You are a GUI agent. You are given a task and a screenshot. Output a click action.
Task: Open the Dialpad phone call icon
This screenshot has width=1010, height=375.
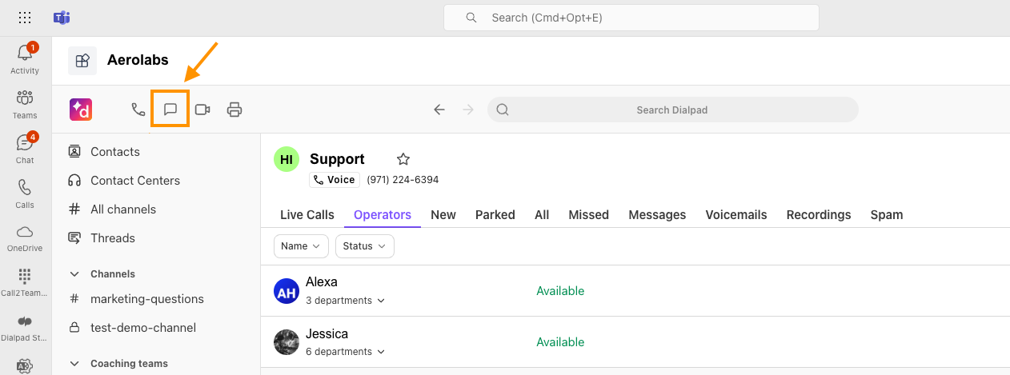(138, 110)
